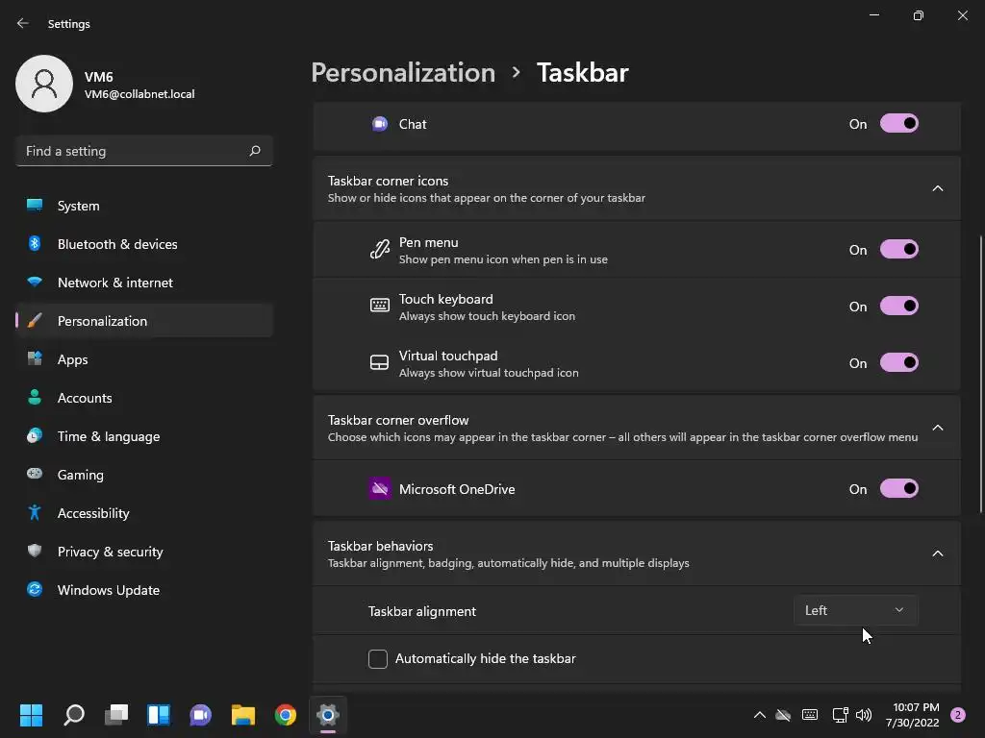
Task: Open the Taskbar alignment dropdown
Action: click(x=855, y=610)
